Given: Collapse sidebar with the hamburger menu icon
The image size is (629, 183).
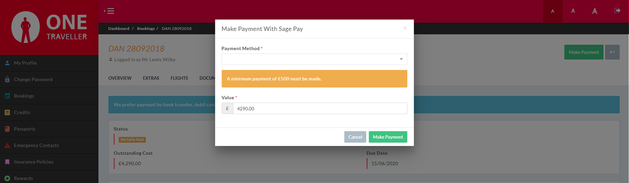Looking at the screenshot, I should (109, 11).
